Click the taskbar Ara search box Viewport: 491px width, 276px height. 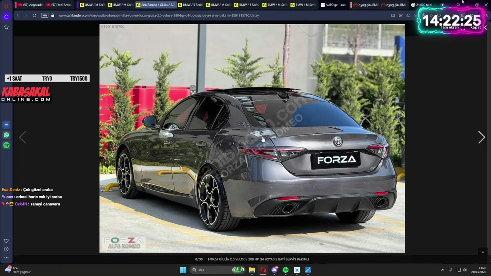(217, 270)
